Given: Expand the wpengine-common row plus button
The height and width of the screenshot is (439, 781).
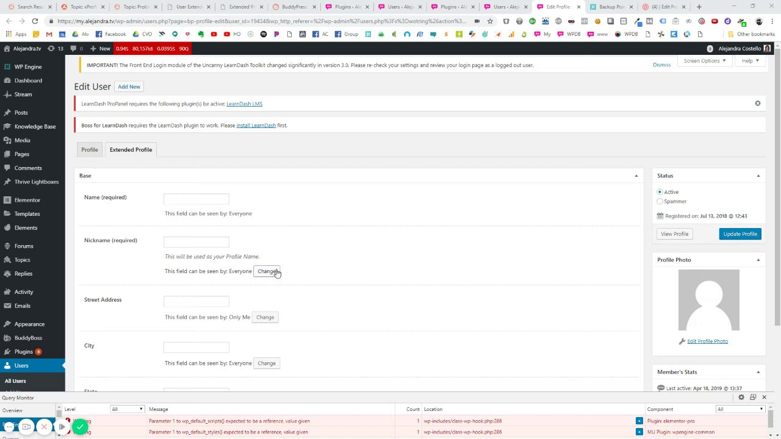Looking at the screenshot, I should point(639,432).
